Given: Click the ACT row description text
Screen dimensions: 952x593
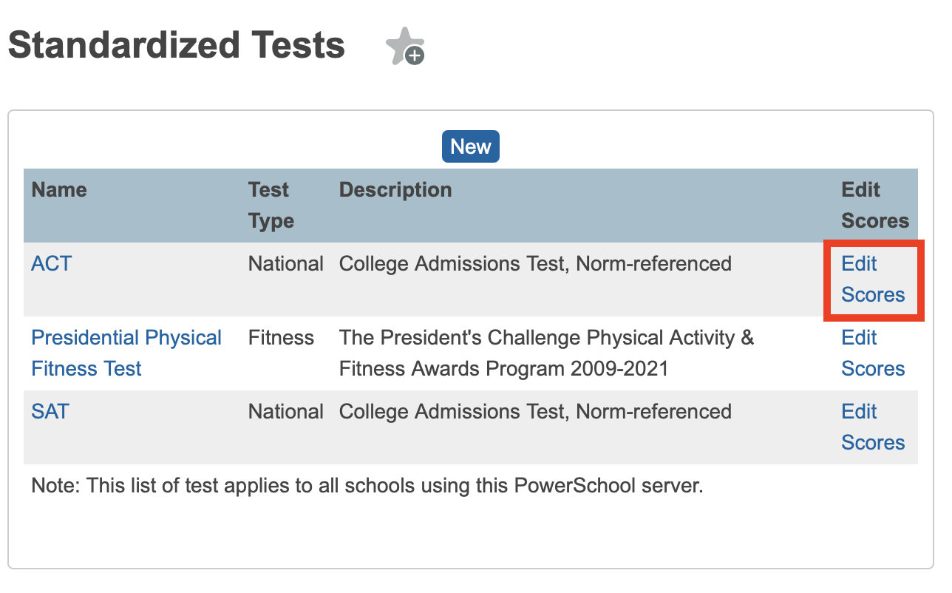Looking at the screenshot, I should click(535, 264).
